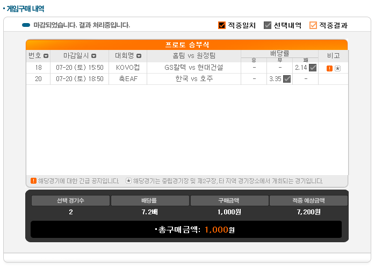Click the star neutral venue icon in row 18
The image size is (375, 268).
pos(337,68)
